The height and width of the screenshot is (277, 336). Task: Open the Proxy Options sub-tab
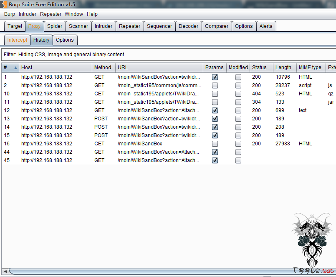pyautogui.click(x=65, y=40)
